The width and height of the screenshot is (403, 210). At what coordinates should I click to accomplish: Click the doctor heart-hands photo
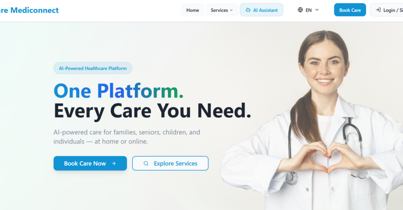[x=312, y=120]
